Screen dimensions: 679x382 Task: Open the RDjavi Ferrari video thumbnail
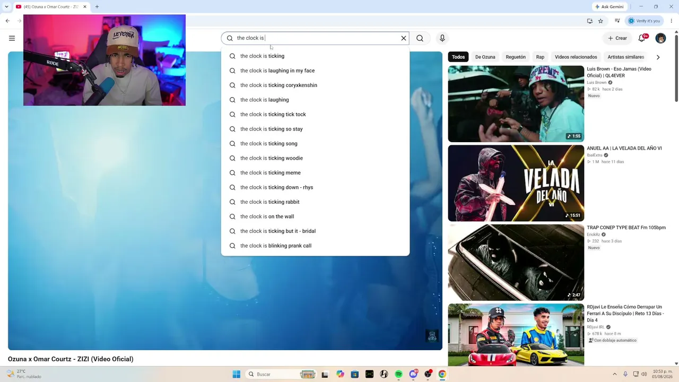click(516, 335)
